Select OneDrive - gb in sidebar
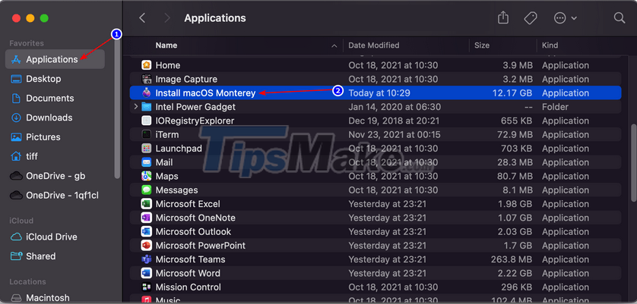Viewport: 637px width, 304px height. tap(55, 176)
